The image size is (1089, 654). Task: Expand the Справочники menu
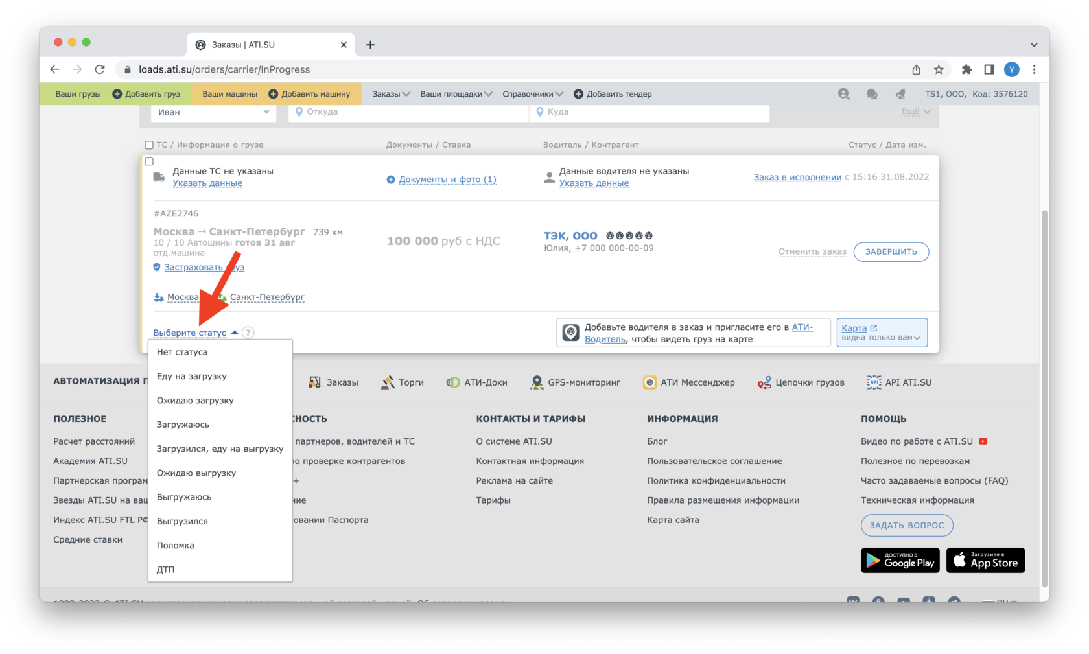[533, 94]
